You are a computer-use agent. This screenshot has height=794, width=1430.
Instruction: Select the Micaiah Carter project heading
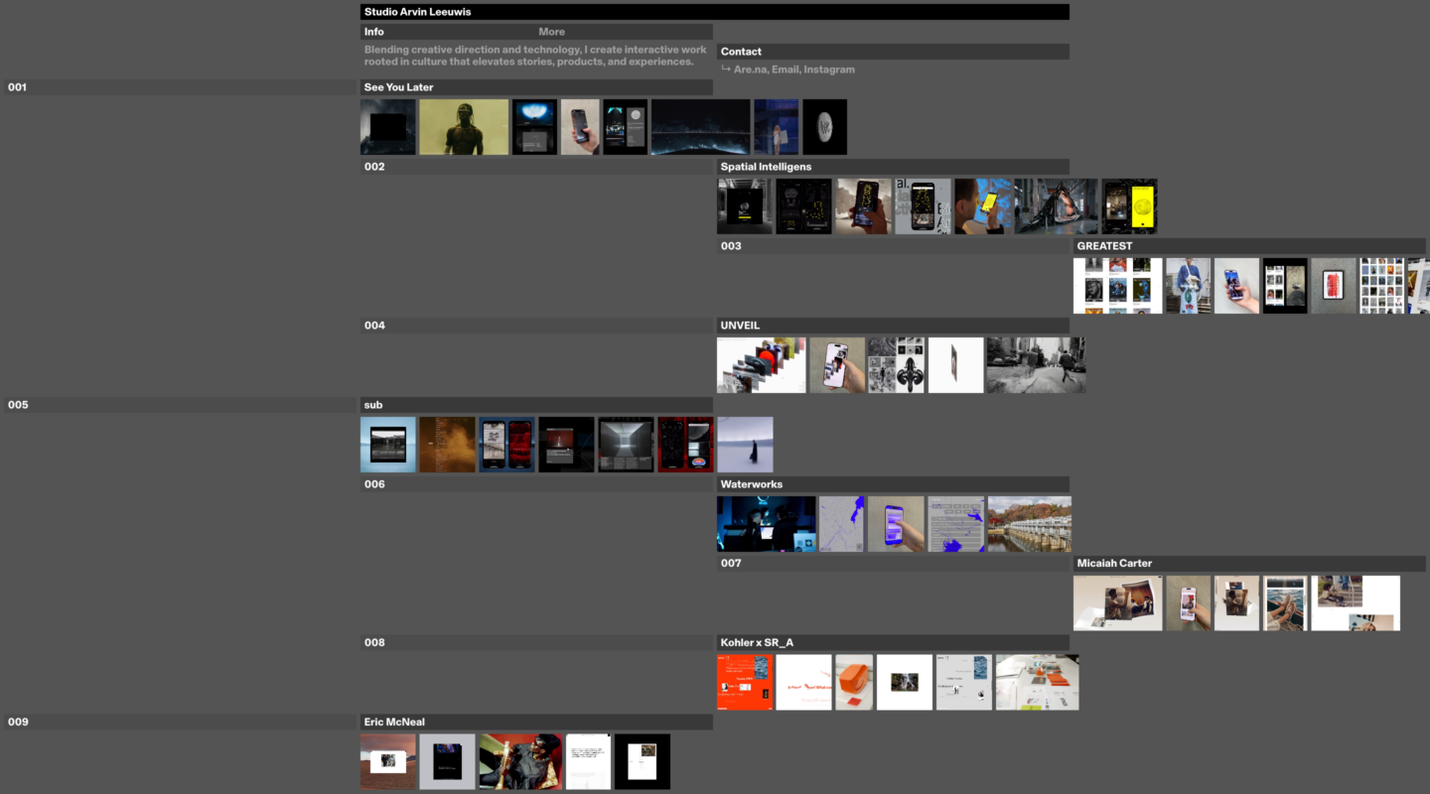pos(1114,564)
